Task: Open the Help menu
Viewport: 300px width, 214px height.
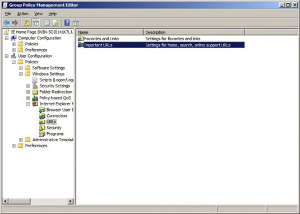Action: [52, 14]
